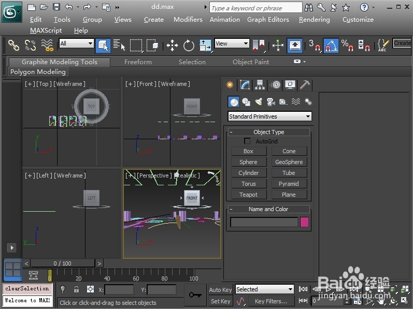Image resolution: width=413 pixels, height=309 pixels.
Task: Click the time slider at 0 / 100
Action: tap(62, 263)
